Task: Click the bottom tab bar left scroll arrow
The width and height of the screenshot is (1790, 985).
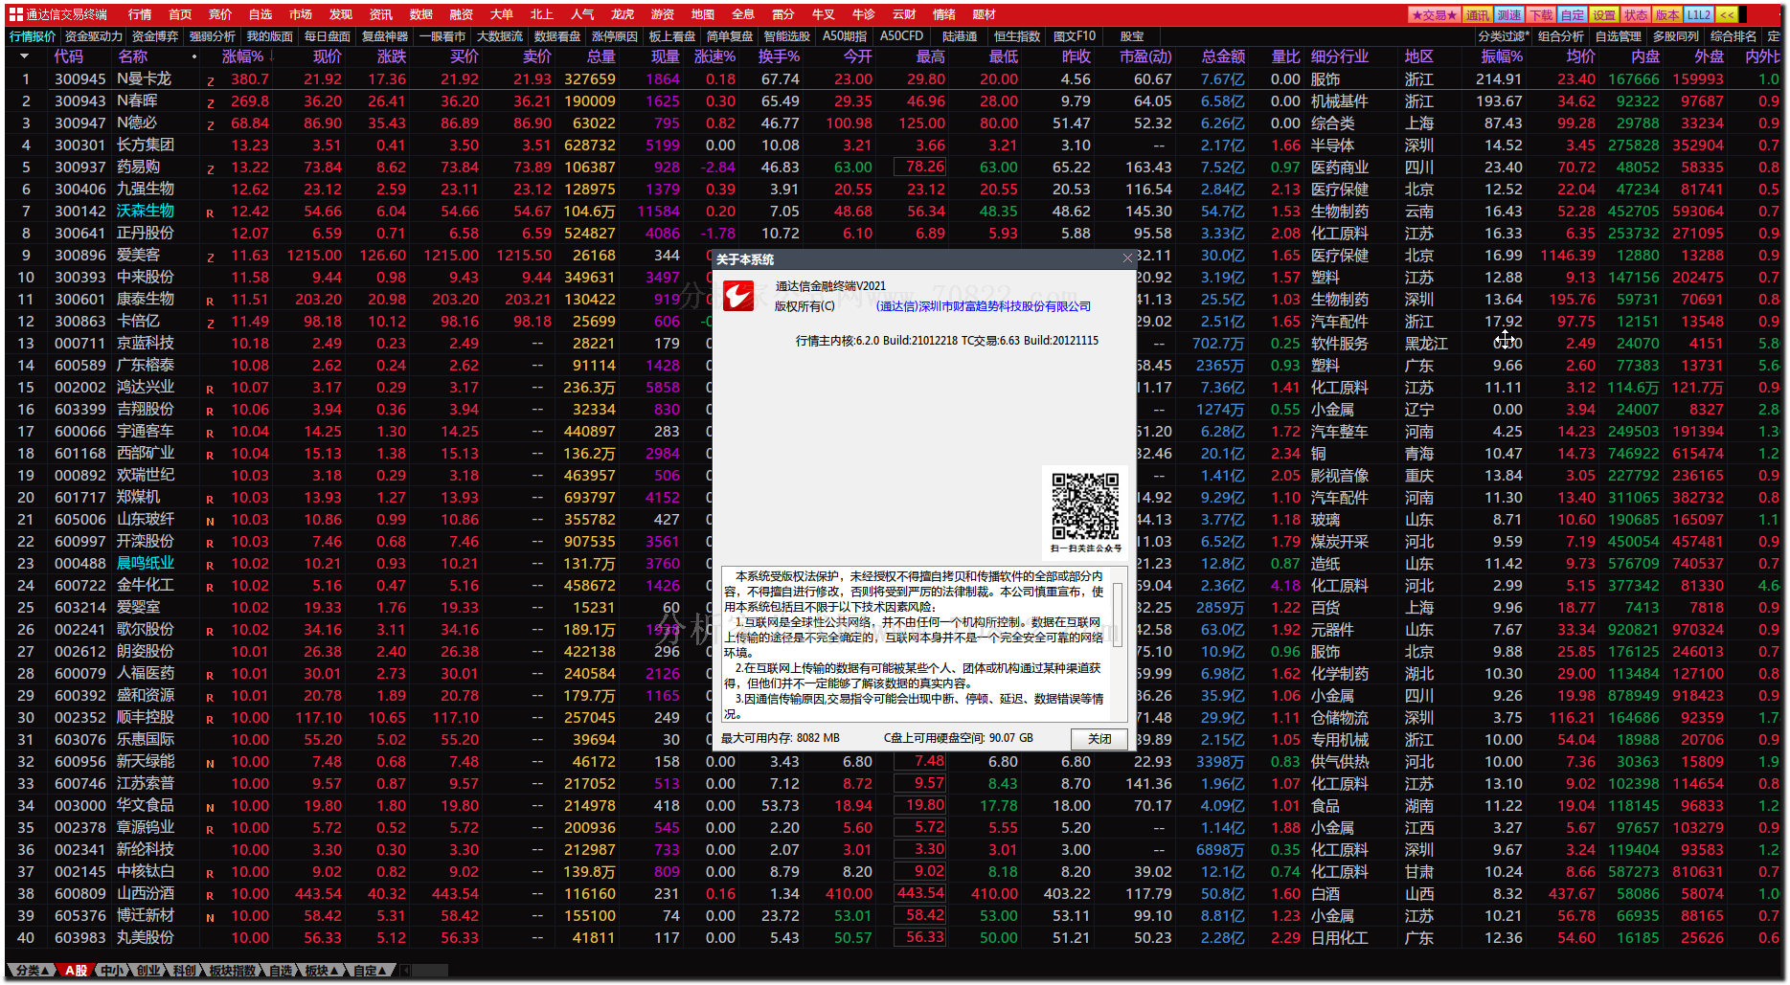Action: [x=405, y=971]
